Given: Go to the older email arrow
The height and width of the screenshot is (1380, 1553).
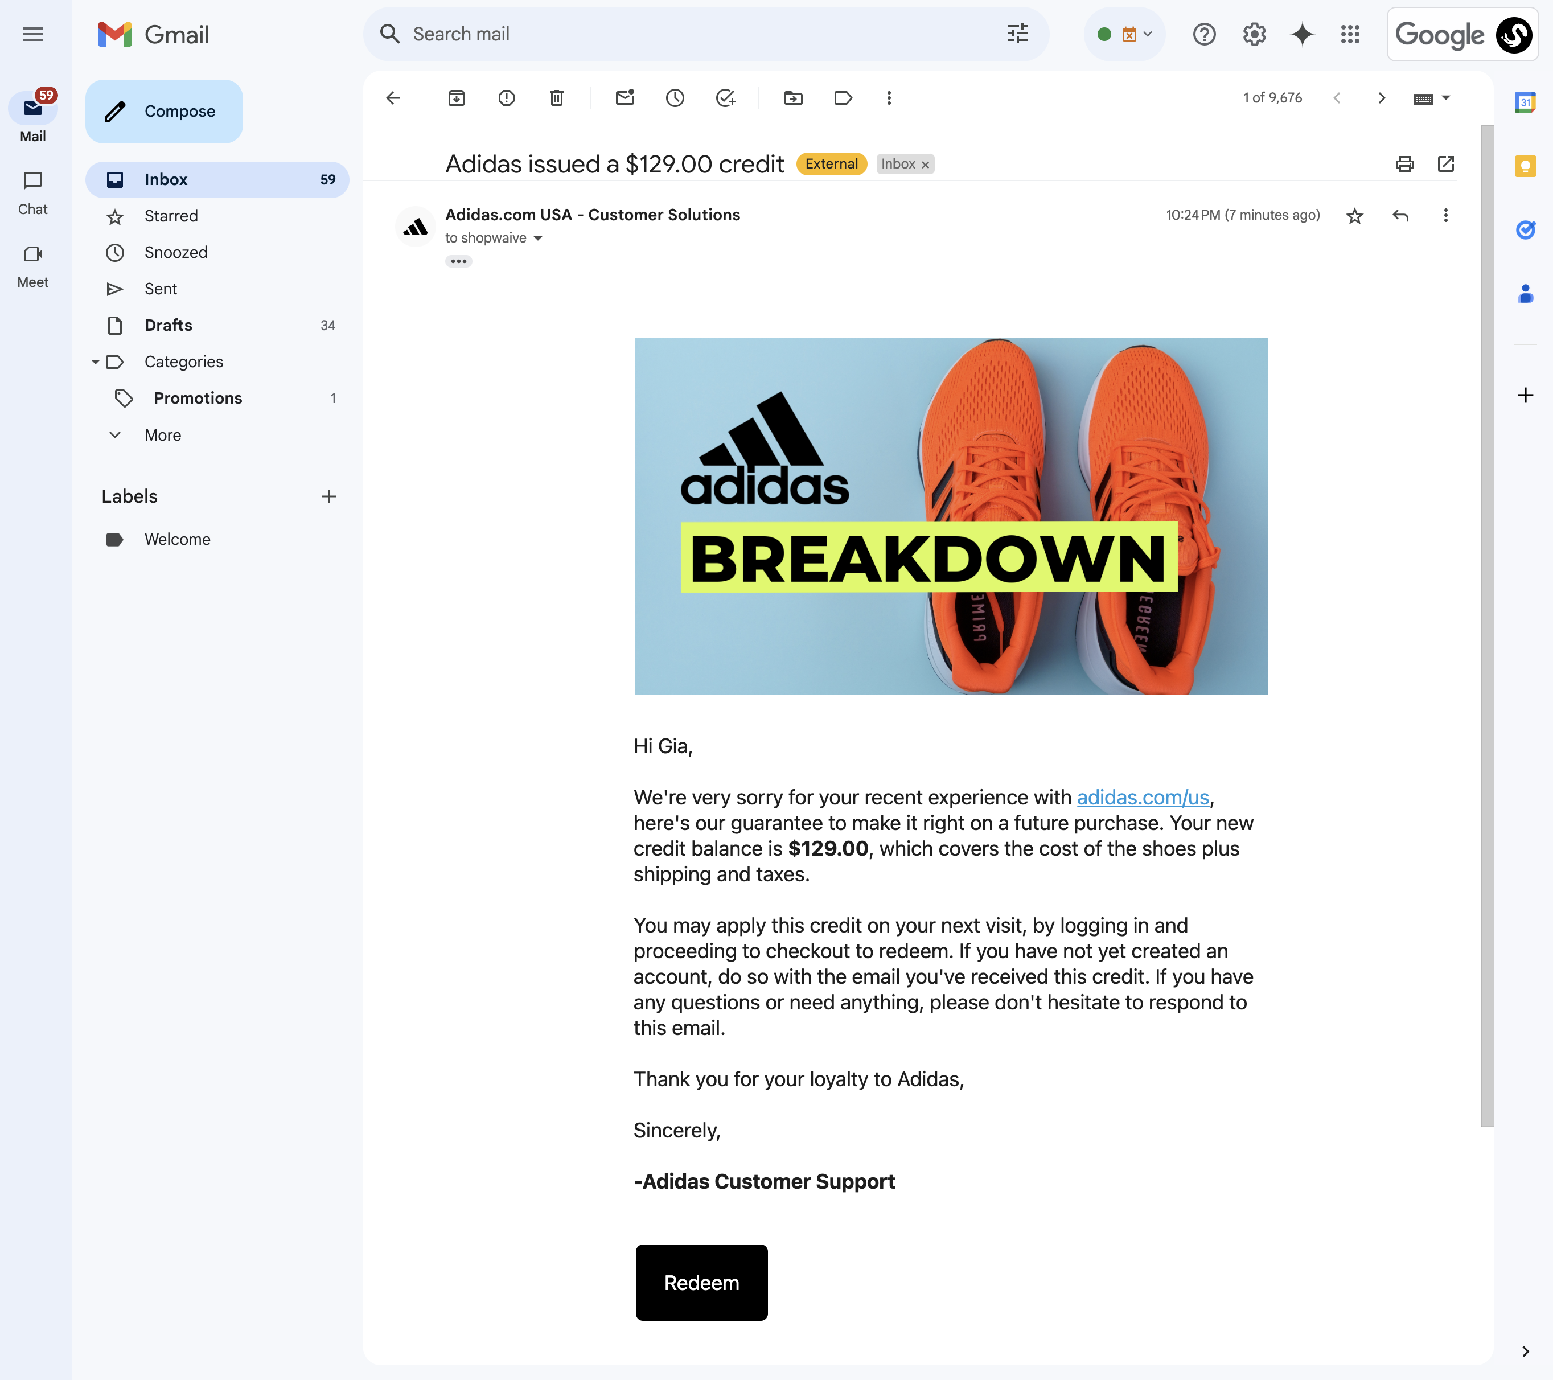Looking at the screenshot, I should [x=1382, y=98].
